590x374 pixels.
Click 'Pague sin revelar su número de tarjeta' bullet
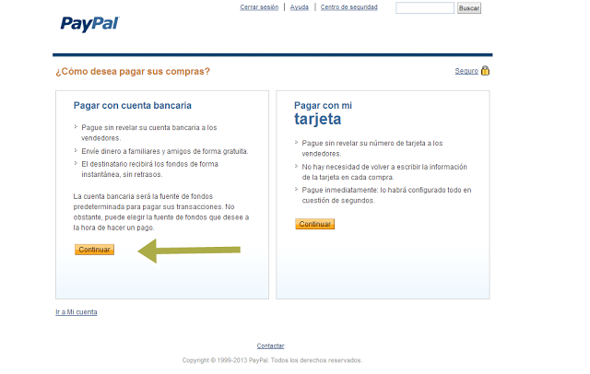tap(372, 148)
